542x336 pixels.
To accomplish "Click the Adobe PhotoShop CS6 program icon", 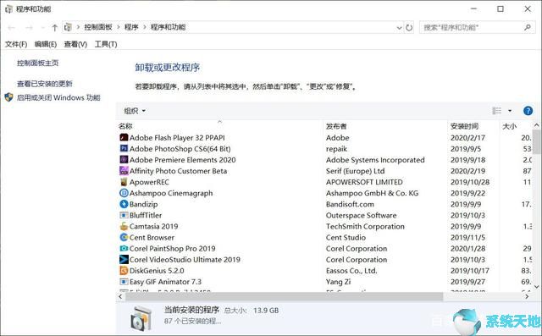I will [124, 148].
